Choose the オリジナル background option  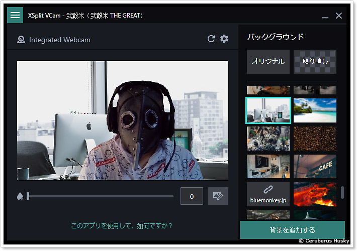point(268,62)
